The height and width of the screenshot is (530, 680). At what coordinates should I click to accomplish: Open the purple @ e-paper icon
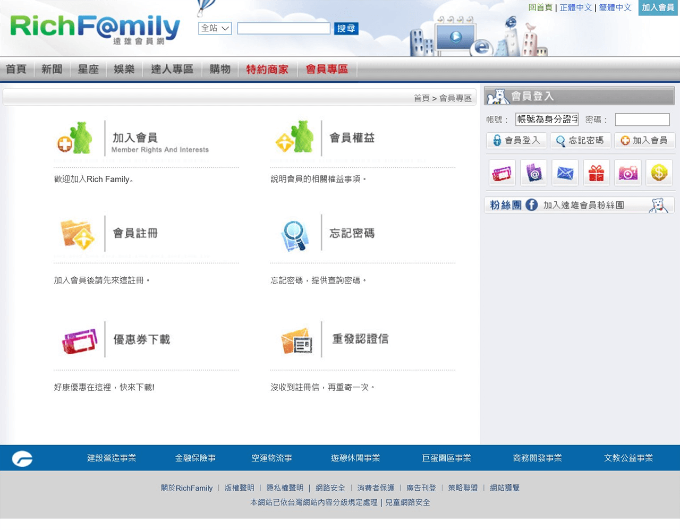coord(533,173)
